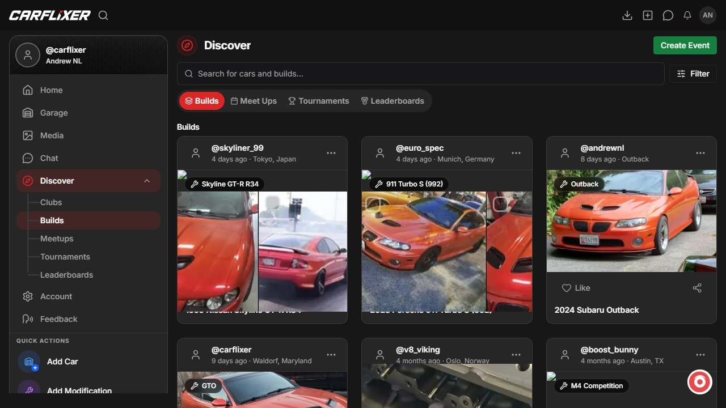726x408 pixels.
Task: Click the profile avatar beside @carflixer
Action: [x=28, y=55]
